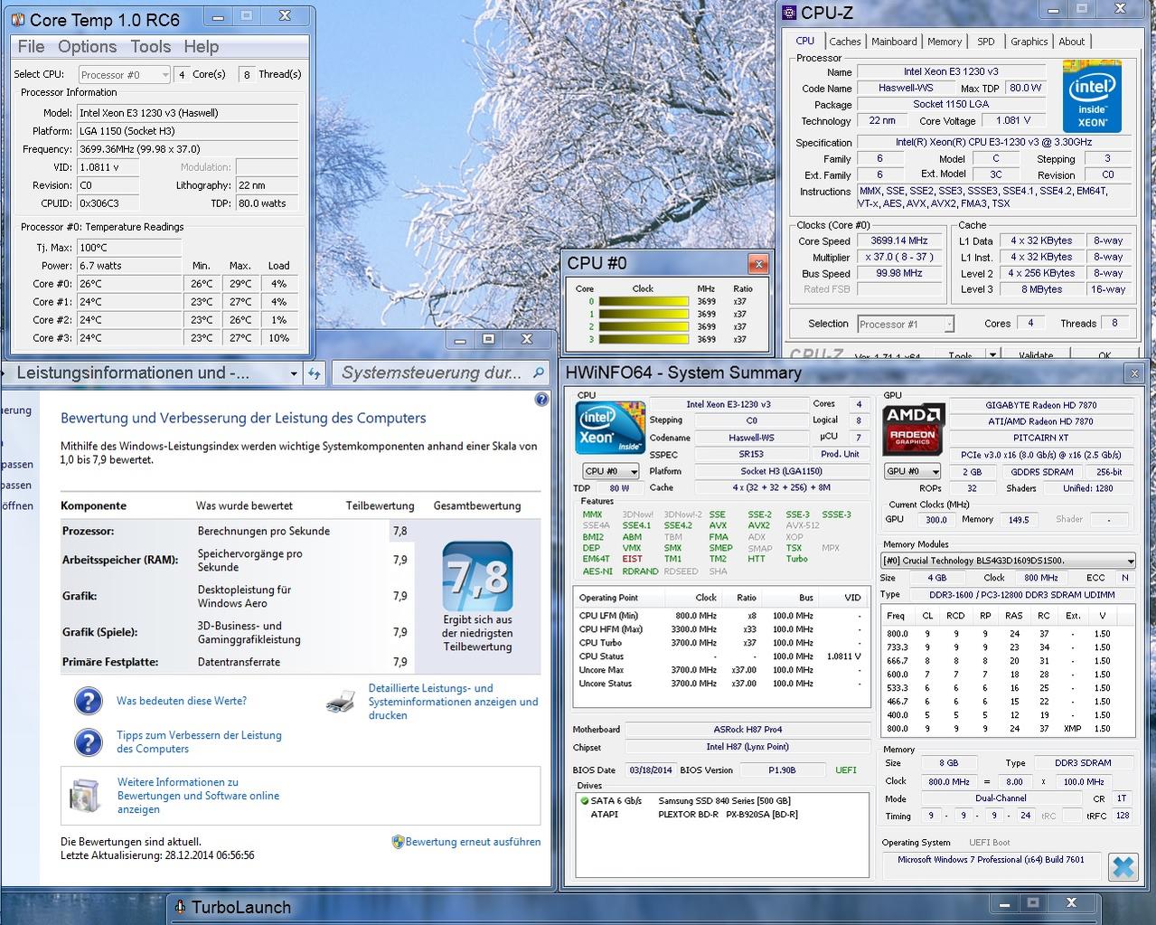Expand Select CPU dropdown in Core Temp
Image resolution: width=1156 pixels, height=925 pixels.
124,75
